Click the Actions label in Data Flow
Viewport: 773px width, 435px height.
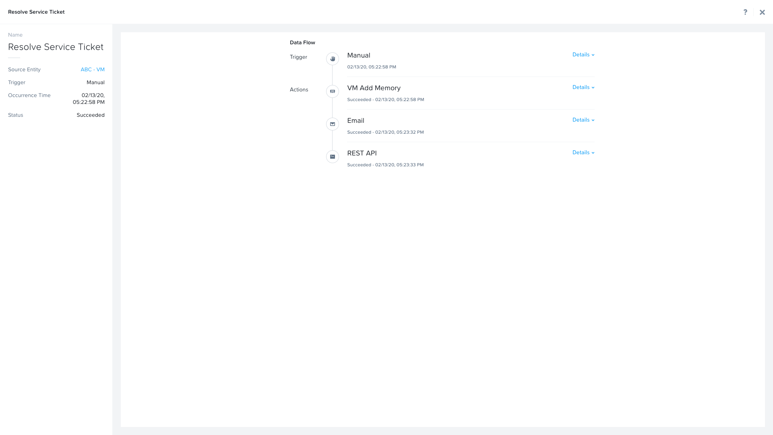coord(299,90)
